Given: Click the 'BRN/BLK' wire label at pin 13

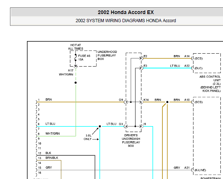Looking at the screenshot, I should (x=52, y=158).
